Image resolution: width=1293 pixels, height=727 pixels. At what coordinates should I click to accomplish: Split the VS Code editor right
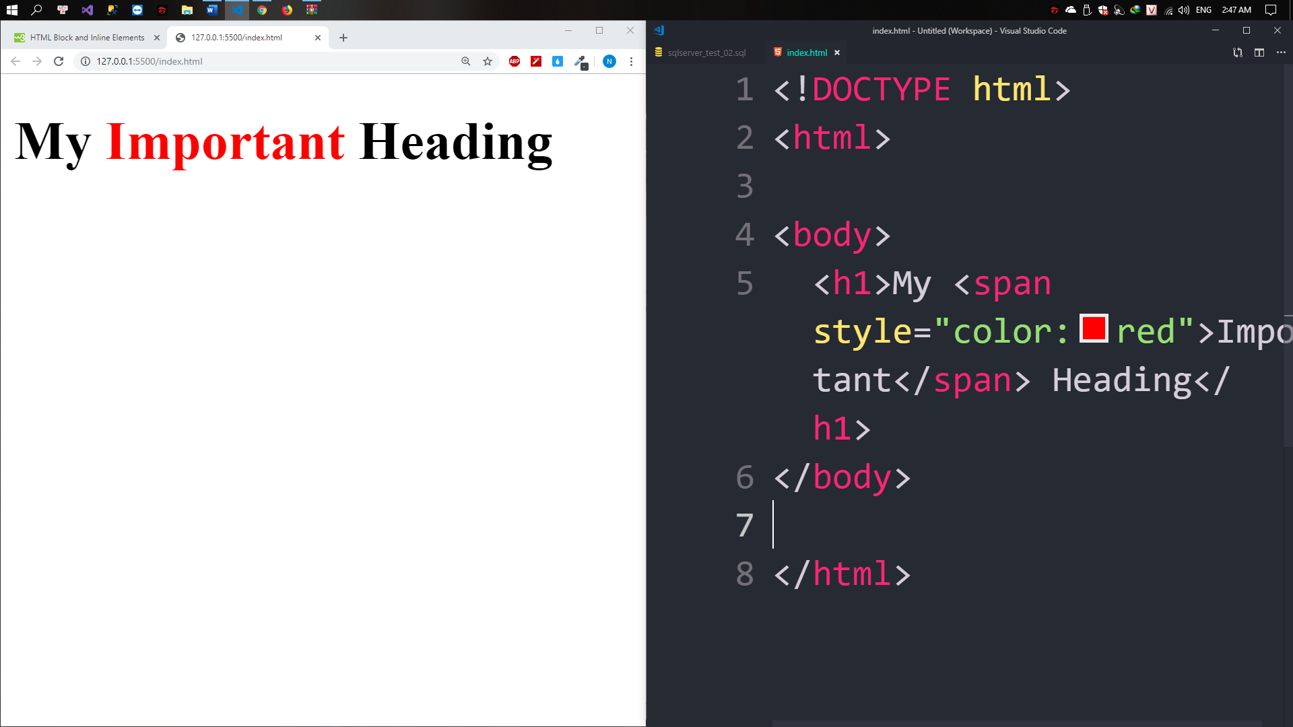1259,53
